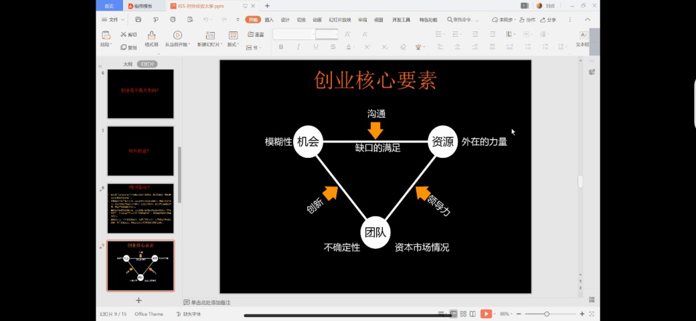
Task: Click the orange slideshow play button in status bar
Action: tap(487, 314)
